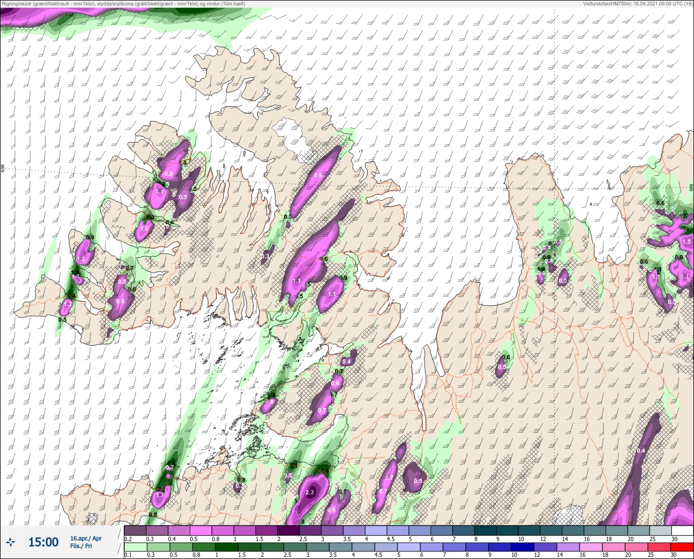Click the 1.7 precipitation value on map
This screenshot has width=694, height=559.
click(x=160, y=496)
